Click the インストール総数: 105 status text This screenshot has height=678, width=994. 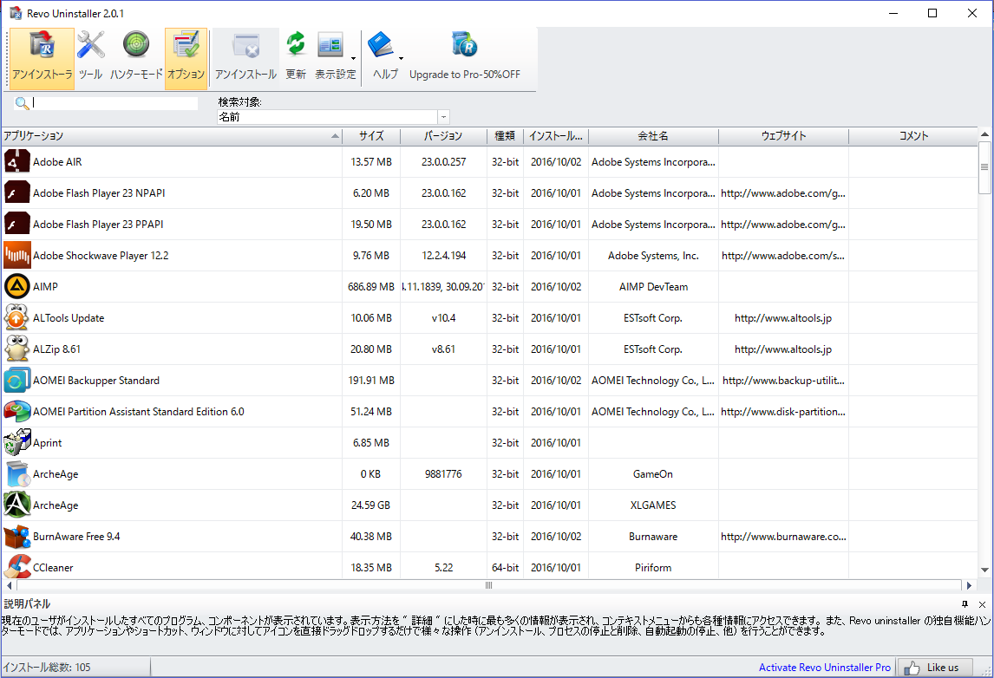tap(47, 668)
